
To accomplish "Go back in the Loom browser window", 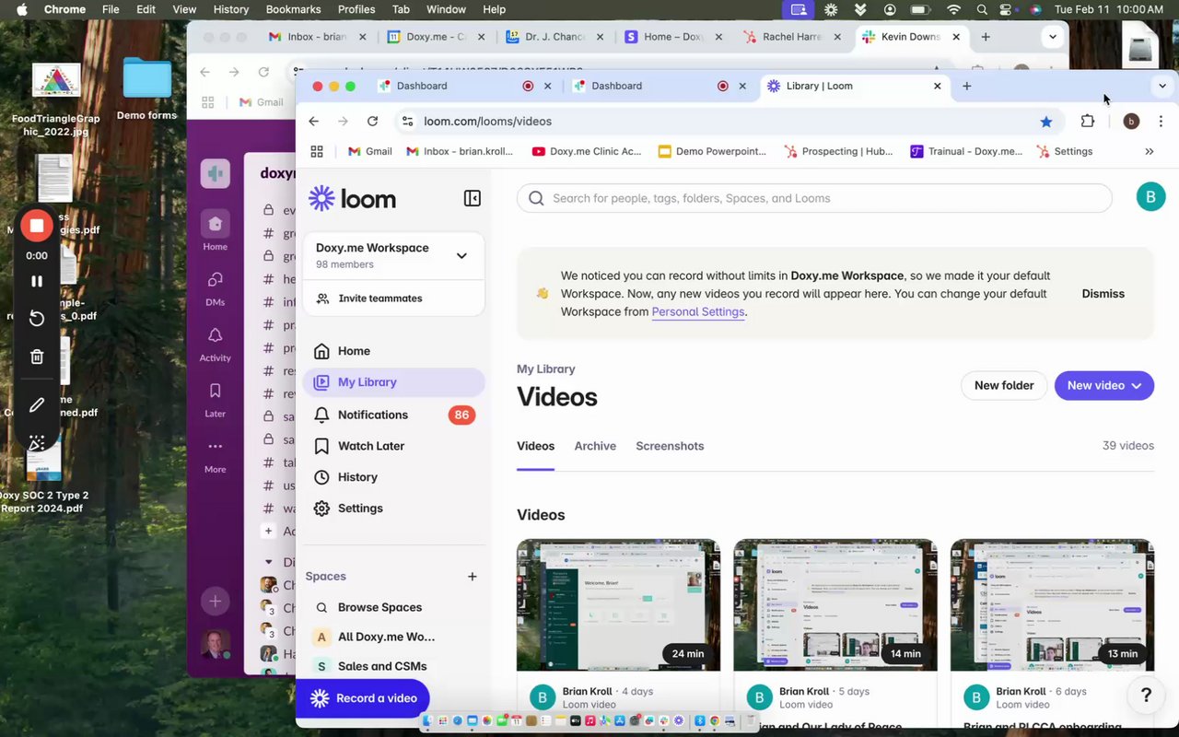I will click(314, 122).
